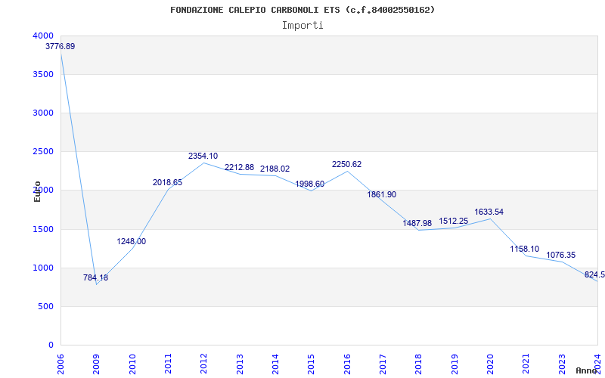The image size is (605, 378).
Task: Select the 2013 year axis label
Action: (x=239, y=364)
